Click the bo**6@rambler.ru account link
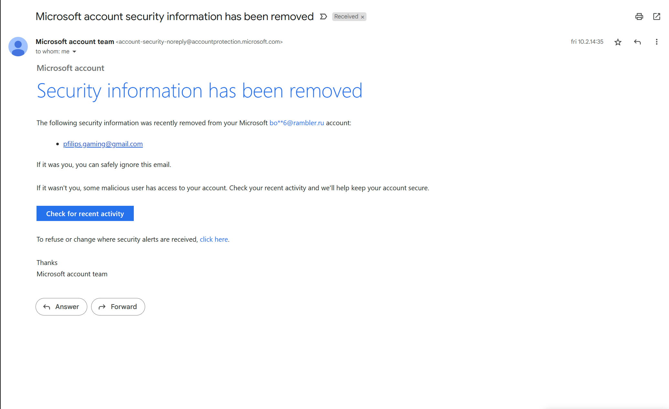This screenshot has width=669, height=409. point(296,123)
